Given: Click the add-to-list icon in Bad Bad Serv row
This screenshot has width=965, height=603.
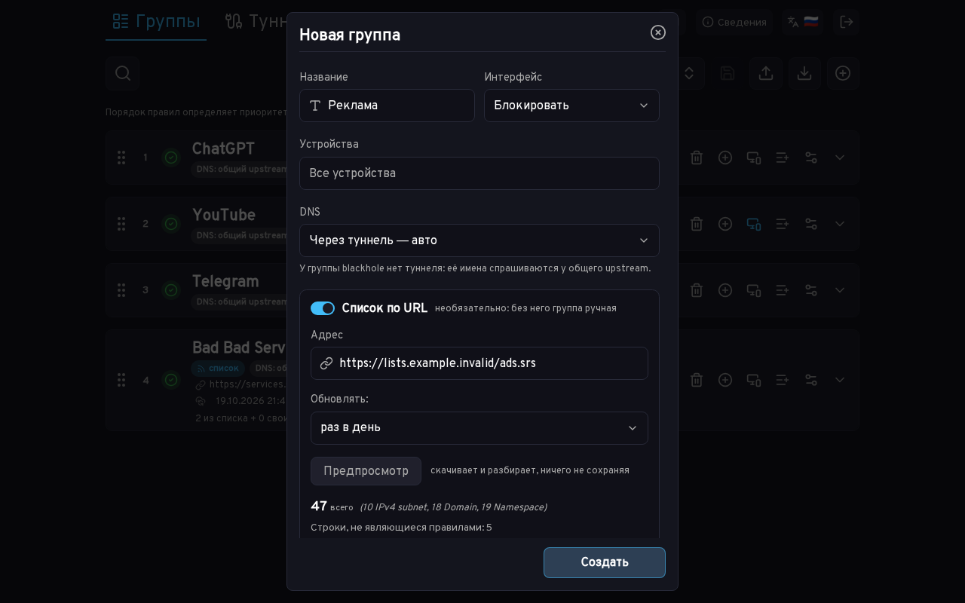Looking at the screenshot, I should tap(783, 380).
